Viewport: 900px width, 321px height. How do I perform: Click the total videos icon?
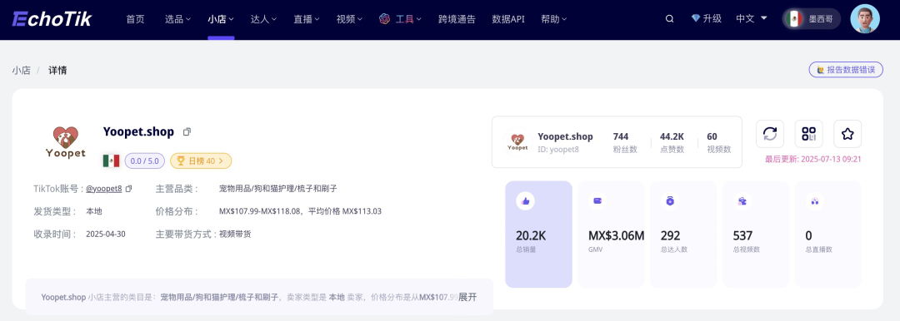pos(742,200)
